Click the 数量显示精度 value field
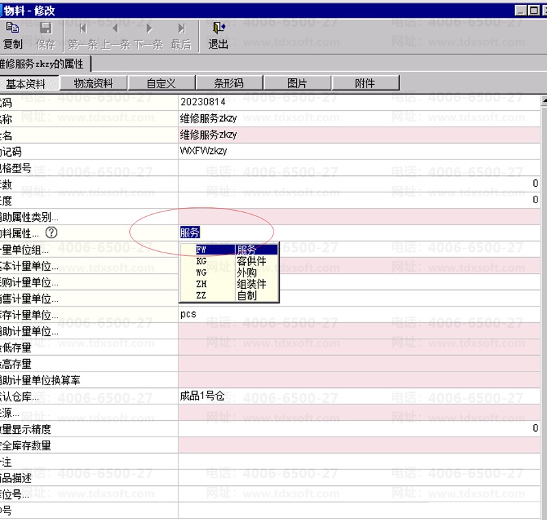 [x=360, y=429]
